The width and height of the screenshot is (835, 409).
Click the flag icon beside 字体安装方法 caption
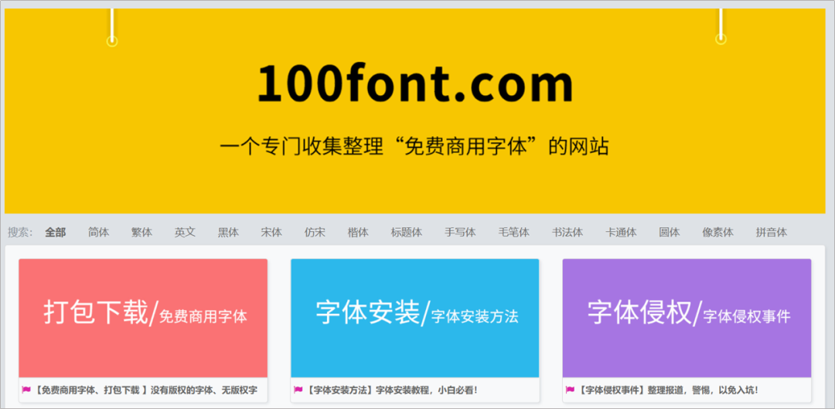click(x=298, y=390)
